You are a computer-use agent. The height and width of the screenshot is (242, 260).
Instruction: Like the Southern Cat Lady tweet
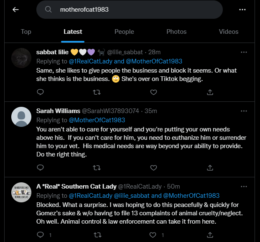(153, 235)
